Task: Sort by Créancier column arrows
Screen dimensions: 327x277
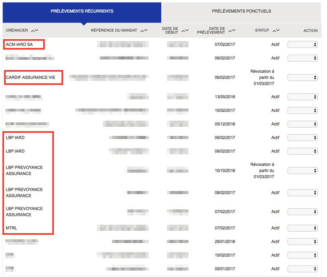Action: [x=35, y=30]
